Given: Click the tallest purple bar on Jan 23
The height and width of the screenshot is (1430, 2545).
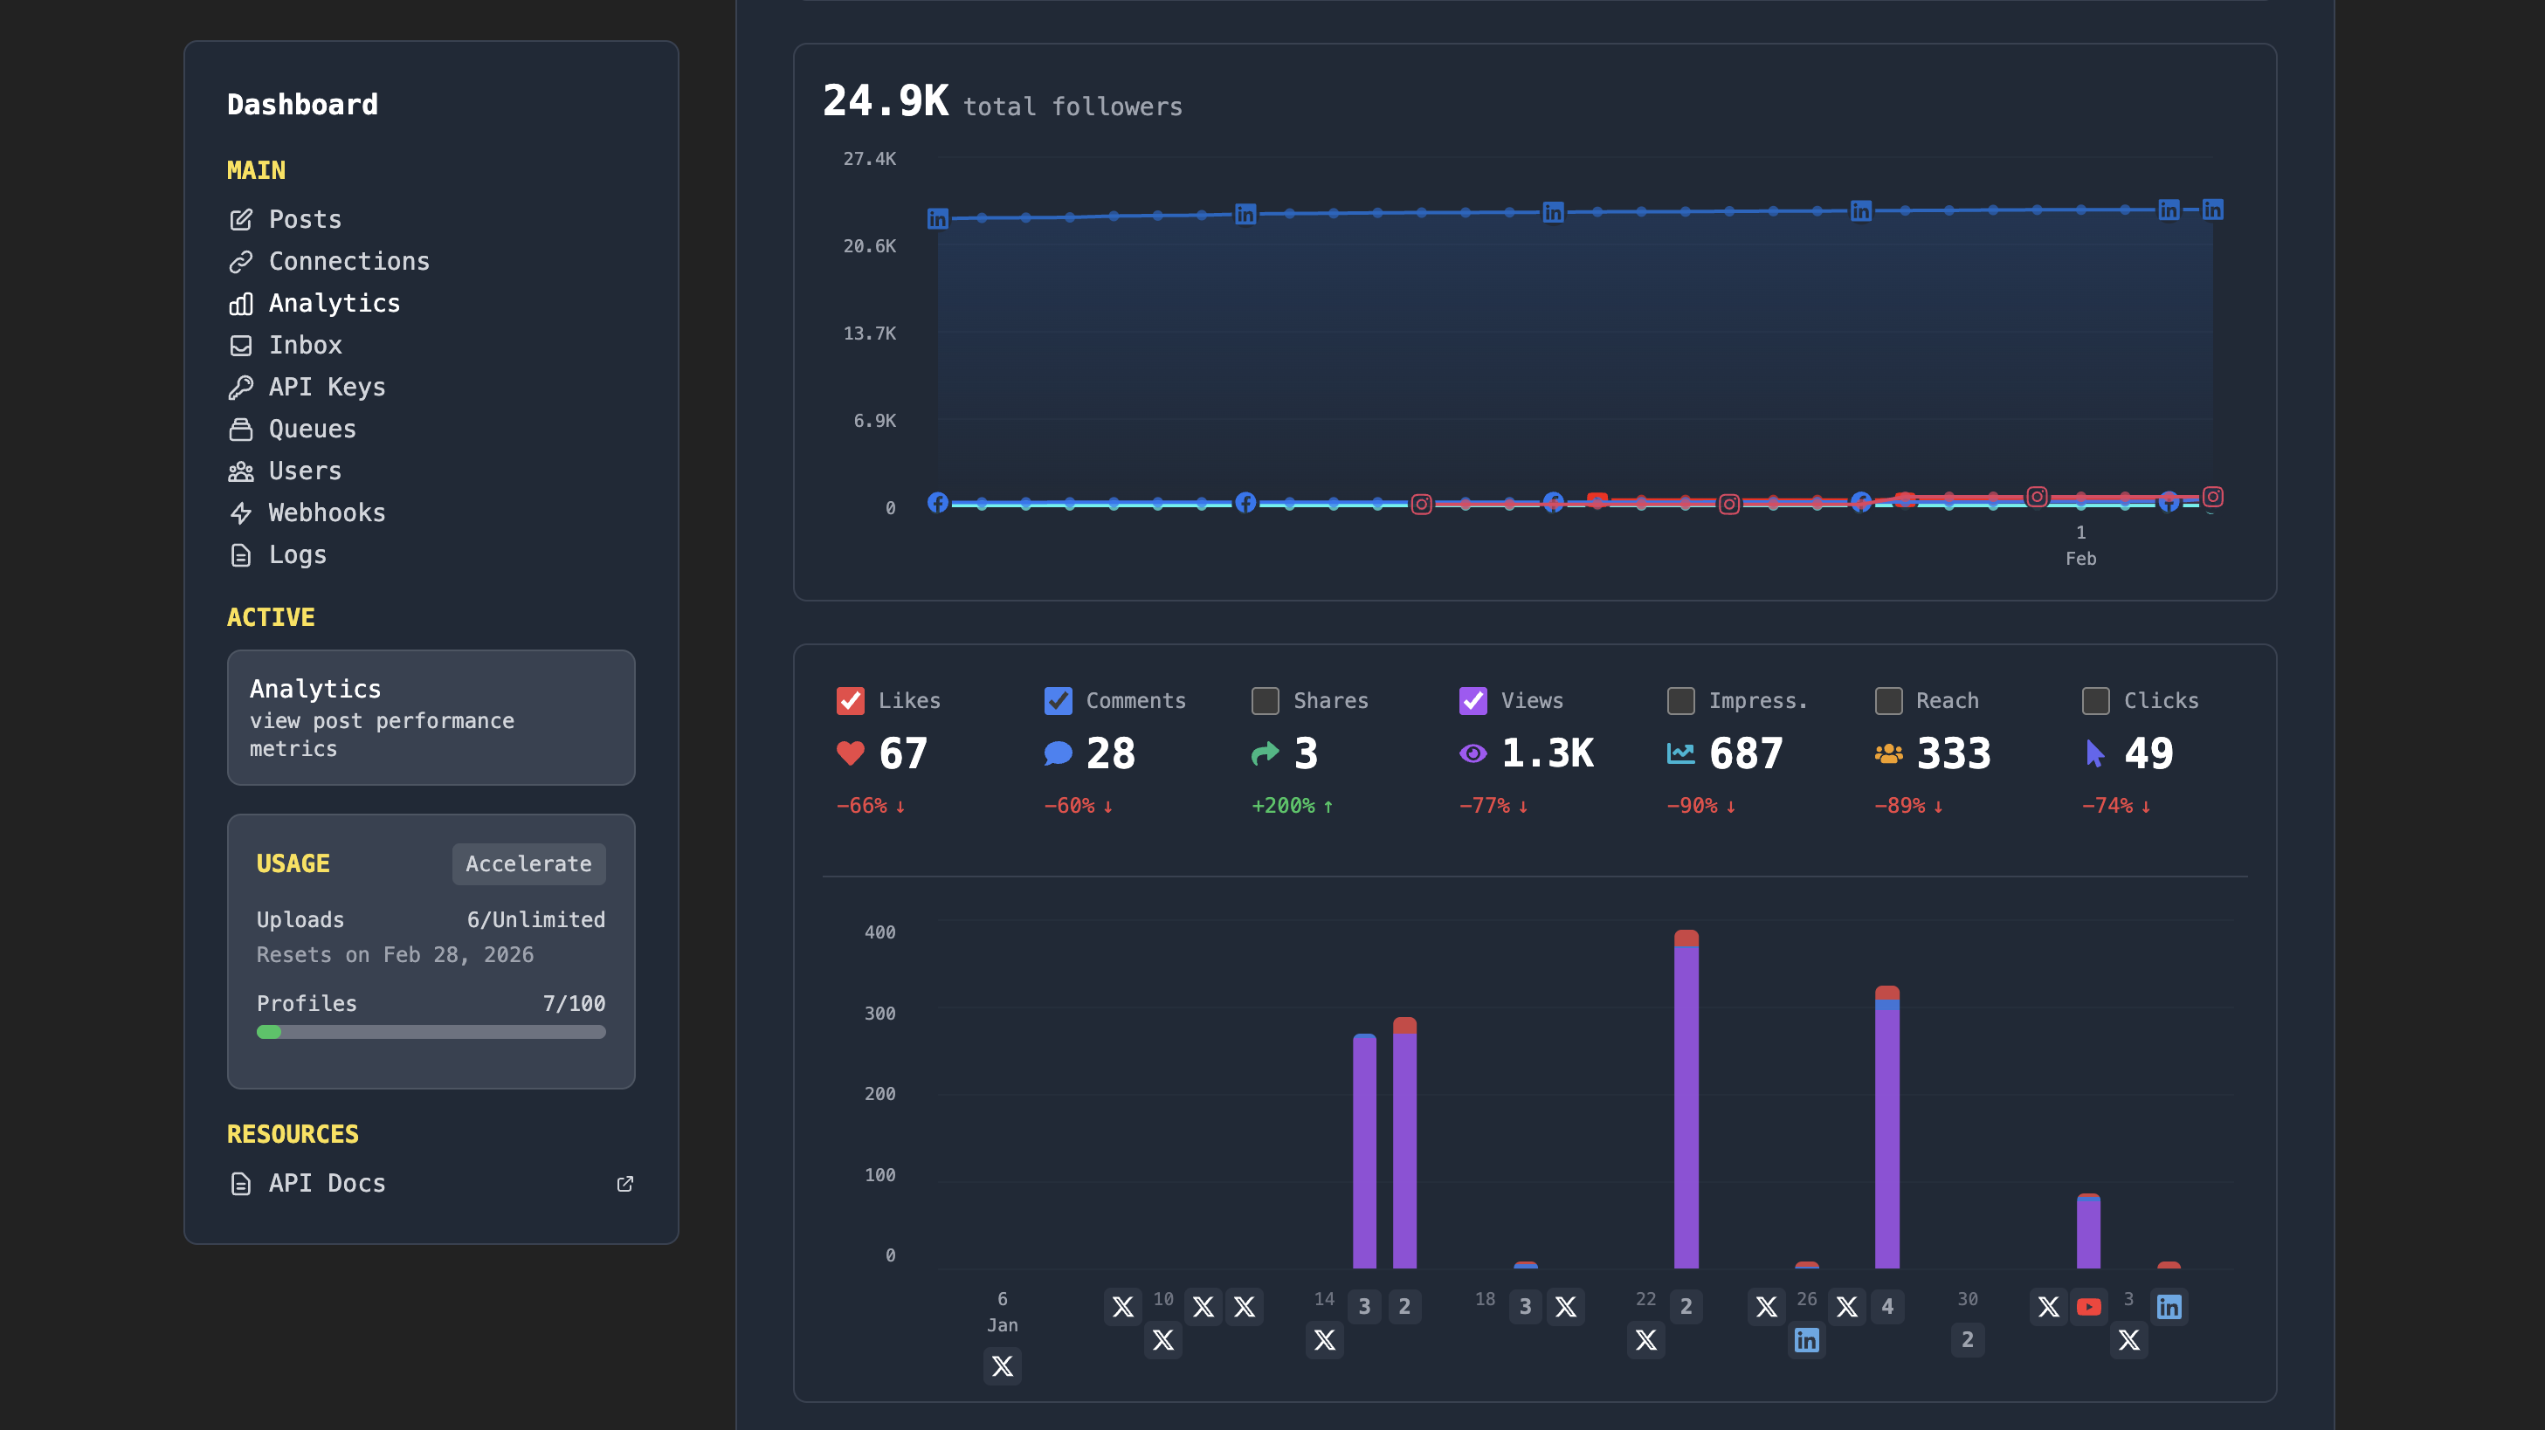Looking at the screenshot, I should (1686, 1106).
